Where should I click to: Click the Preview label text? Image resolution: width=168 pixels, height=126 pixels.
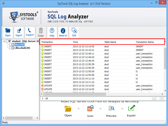(x=111, y=116)
